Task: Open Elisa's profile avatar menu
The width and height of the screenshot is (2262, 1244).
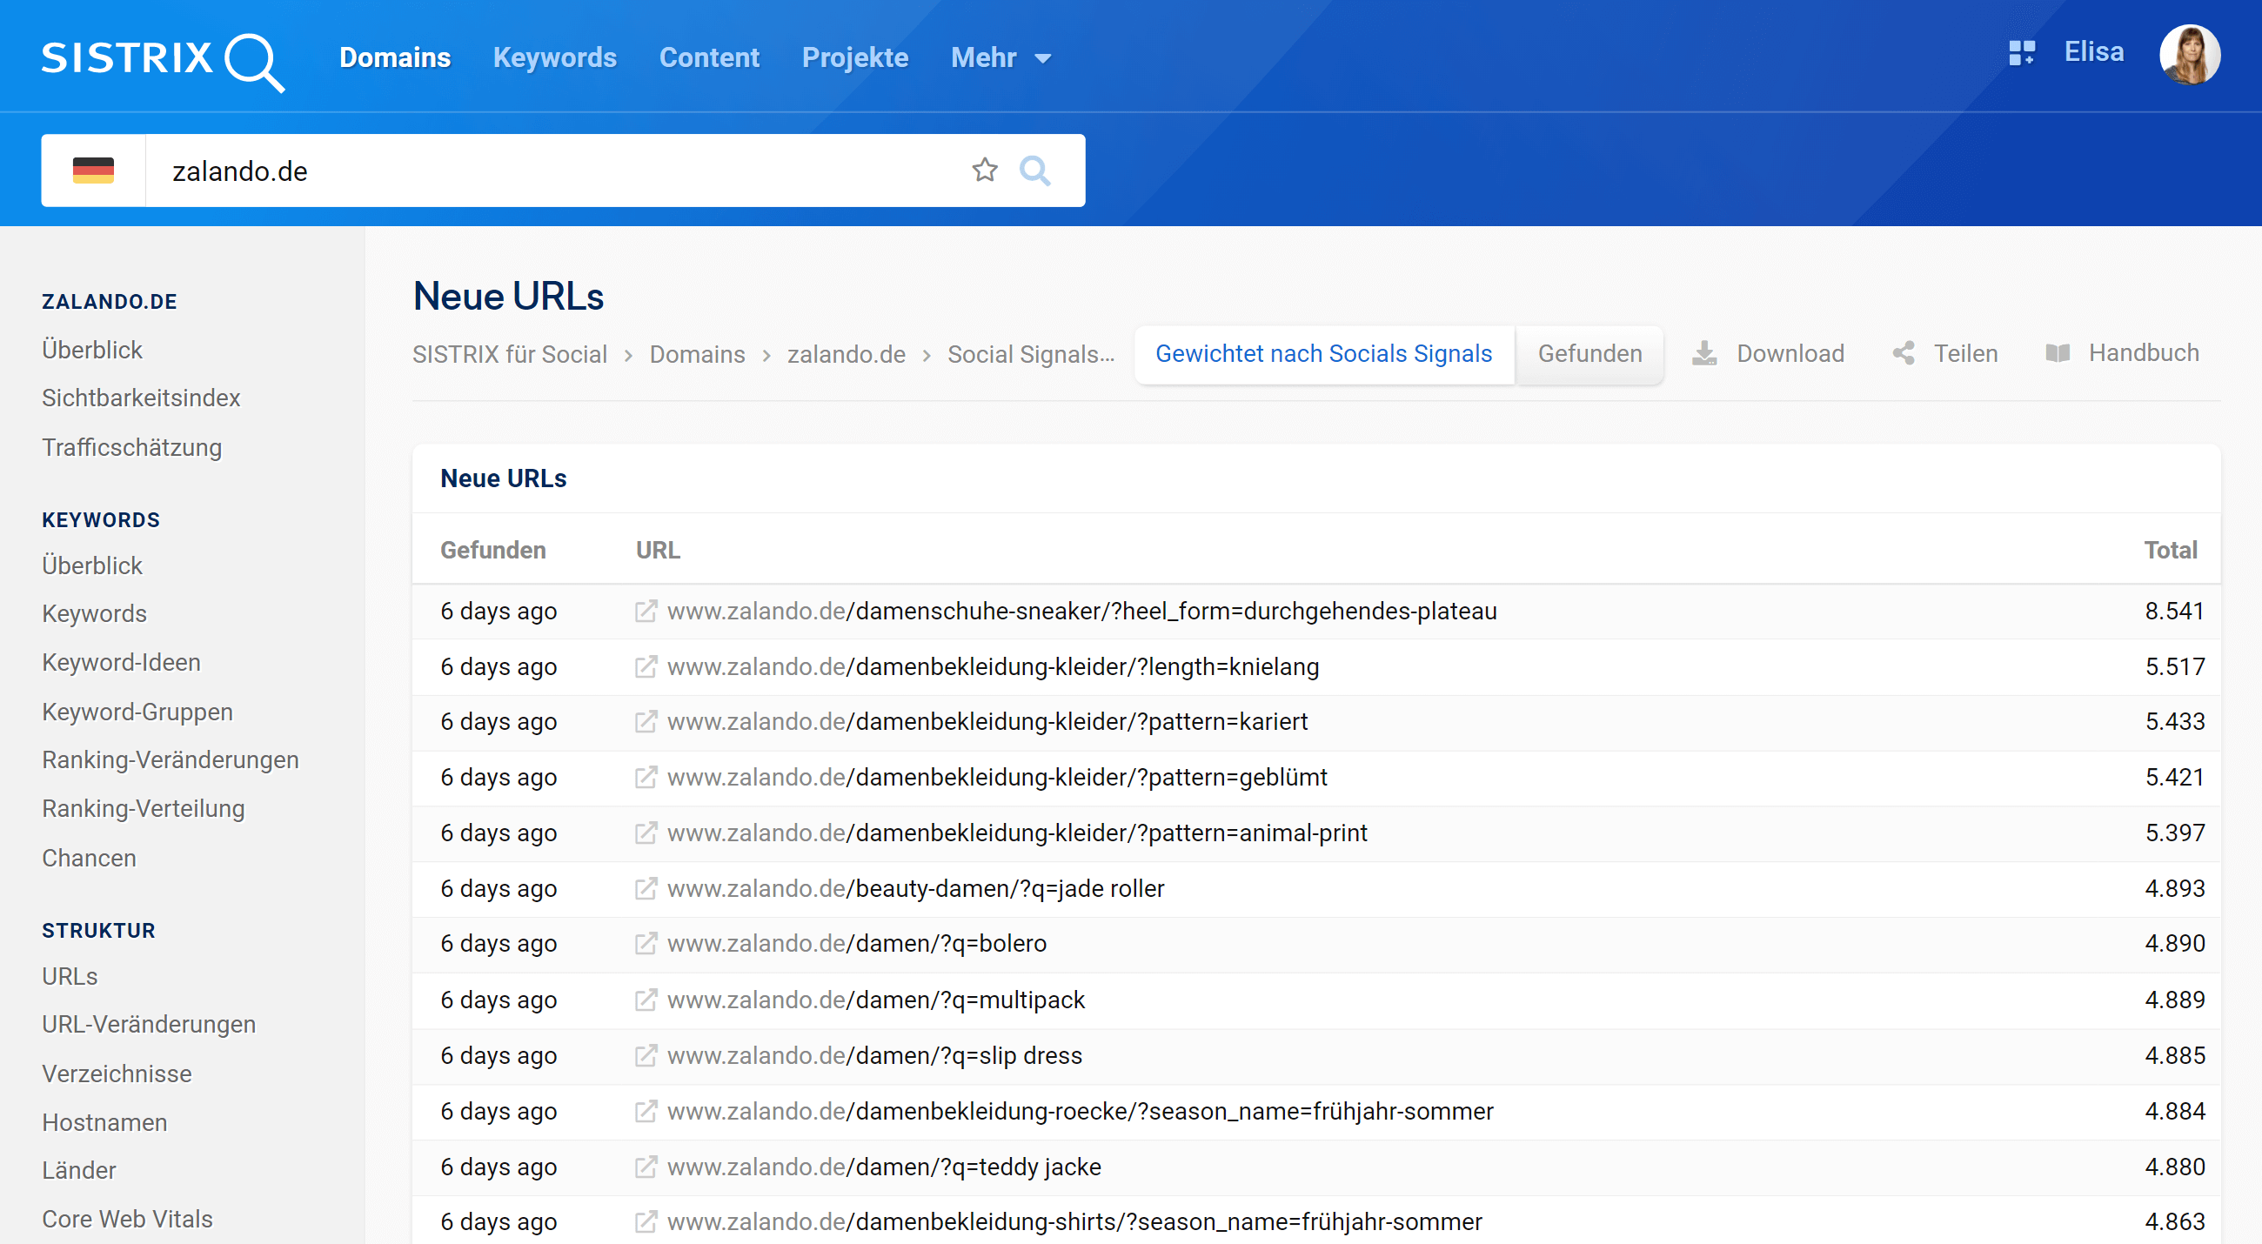Action: click(x=2188, y=55)
